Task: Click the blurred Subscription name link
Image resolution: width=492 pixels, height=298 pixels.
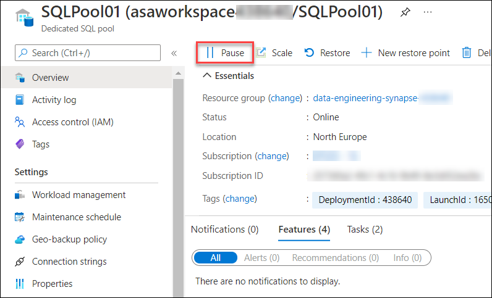Action: (337, 156)
